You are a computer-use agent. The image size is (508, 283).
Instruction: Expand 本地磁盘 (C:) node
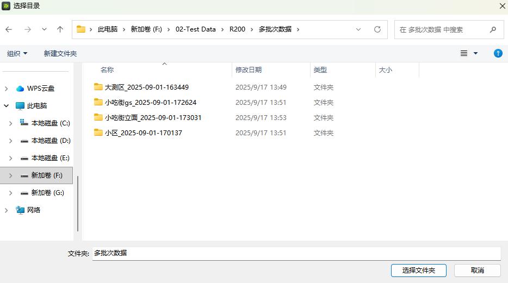tap(11, 123)
